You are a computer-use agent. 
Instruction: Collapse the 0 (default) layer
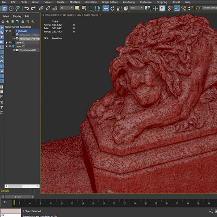click(7, 31)
